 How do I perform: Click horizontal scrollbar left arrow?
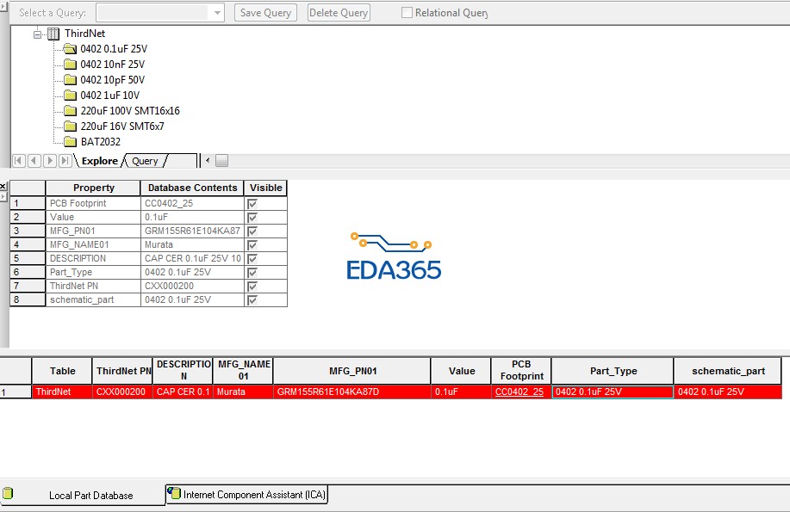(x=208, y=161)
